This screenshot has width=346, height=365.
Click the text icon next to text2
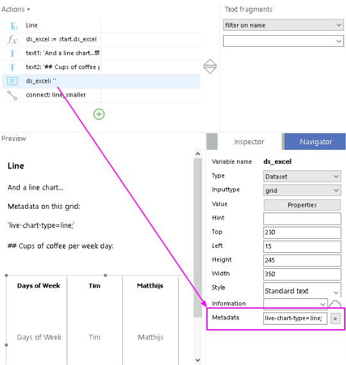[12, 67]
